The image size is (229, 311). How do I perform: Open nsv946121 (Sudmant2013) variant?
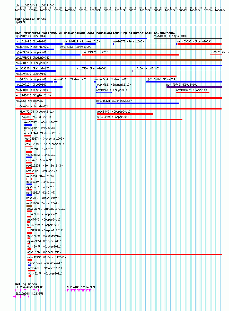tap(114, 101)
